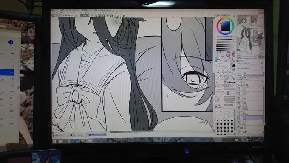Toggle the keep opacity checkbox in brush settings
Viewport: 289px width, 163px height.
tap(225, 103)
